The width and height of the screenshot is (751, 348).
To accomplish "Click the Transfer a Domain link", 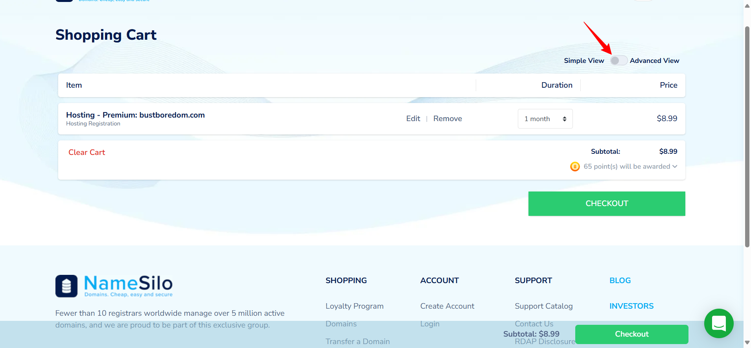I will 357,341.
